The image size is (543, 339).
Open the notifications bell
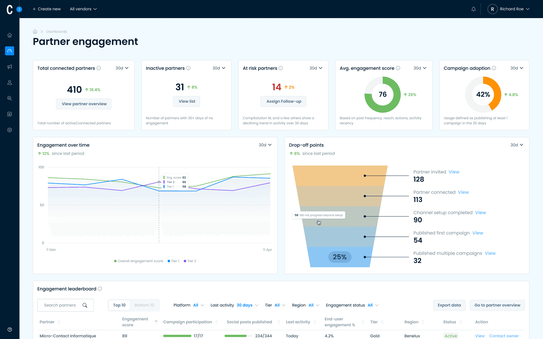[x=473, y=9]
